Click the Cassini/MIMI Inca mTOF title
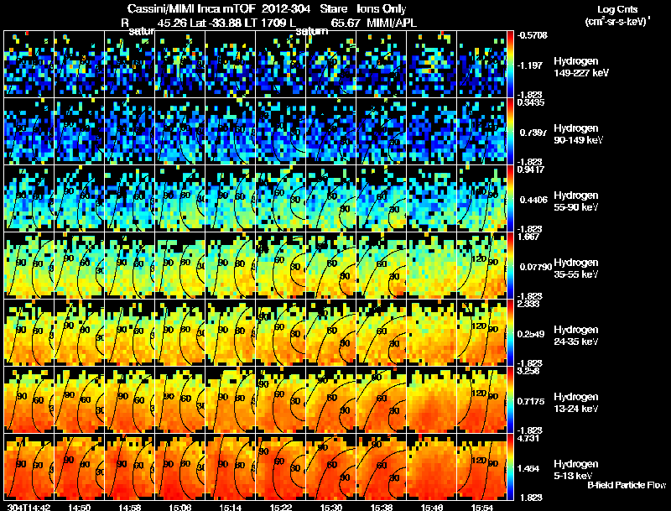 (192, 8)
